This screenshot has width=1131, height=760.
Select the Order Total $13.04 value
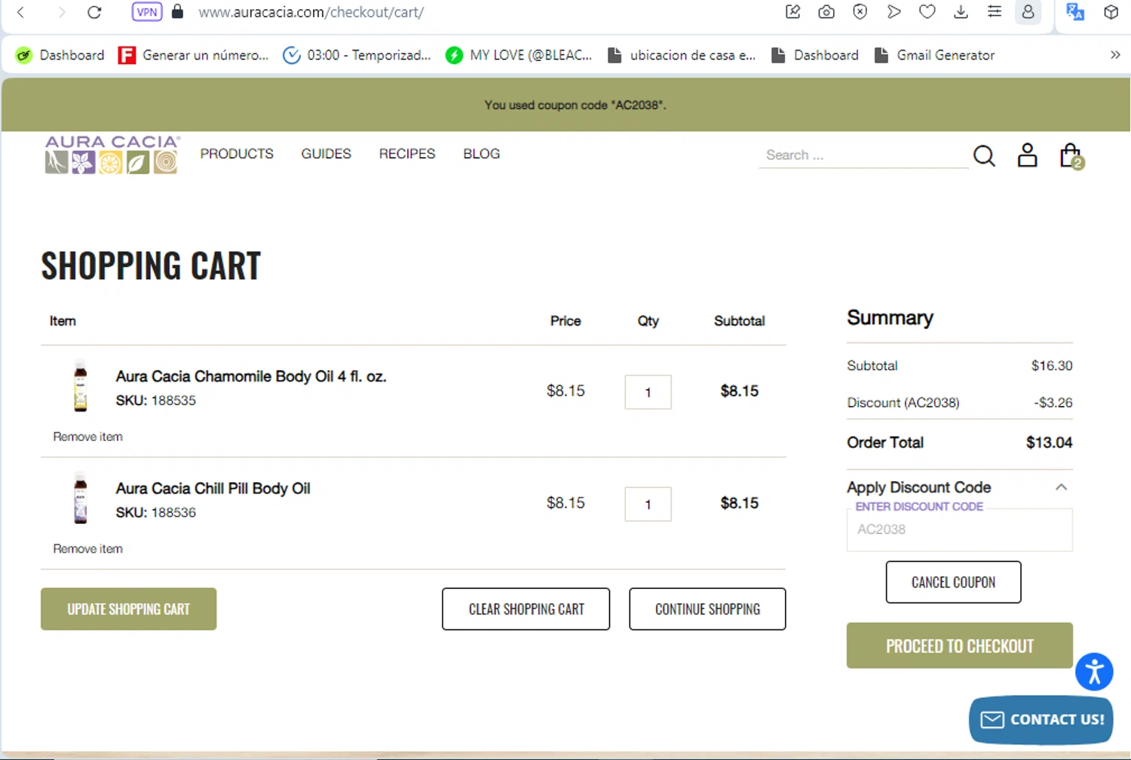[x=1049, y=443]
